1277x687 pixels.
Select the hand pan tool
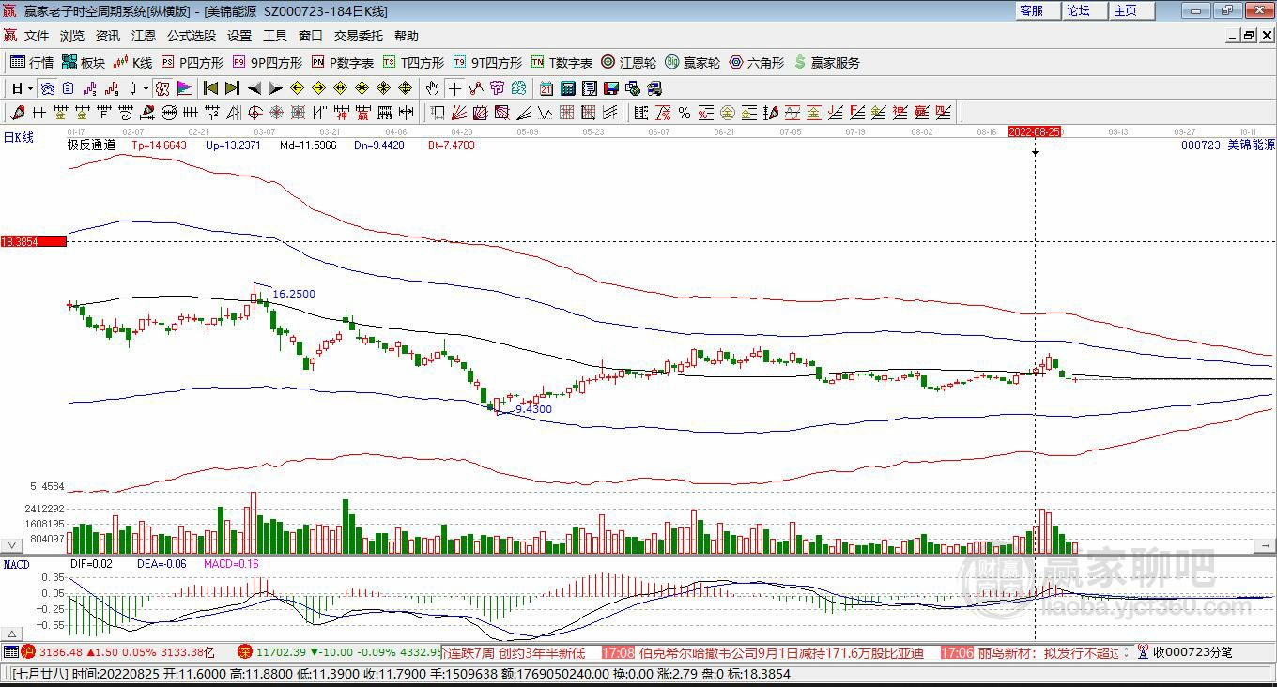click(x=432, y=88)
